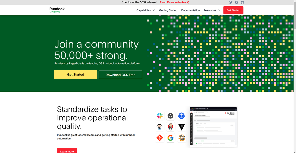This screenshot has height=153, width=296.
Task: Click the Google integration icon
Action: (170, 138)
